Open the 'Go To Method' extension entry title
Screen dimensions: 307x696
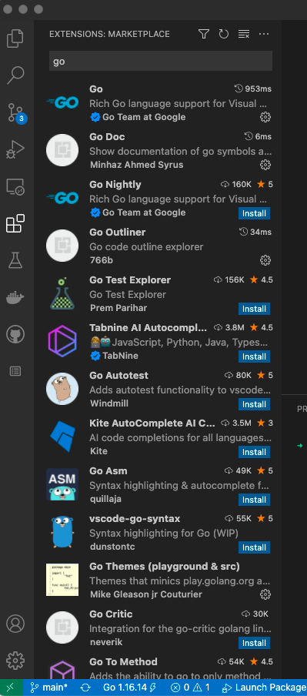(123, 662)
